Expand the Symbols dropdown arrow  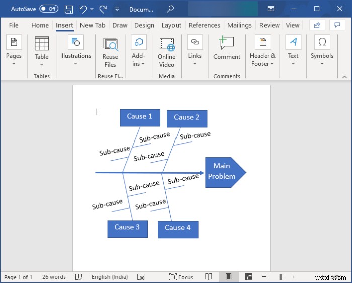pos(322,64)
